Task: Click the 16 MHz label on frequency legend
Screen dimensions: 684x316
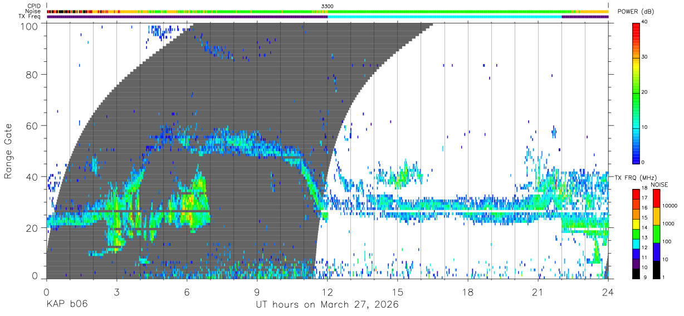Action: tap(645, 207)
